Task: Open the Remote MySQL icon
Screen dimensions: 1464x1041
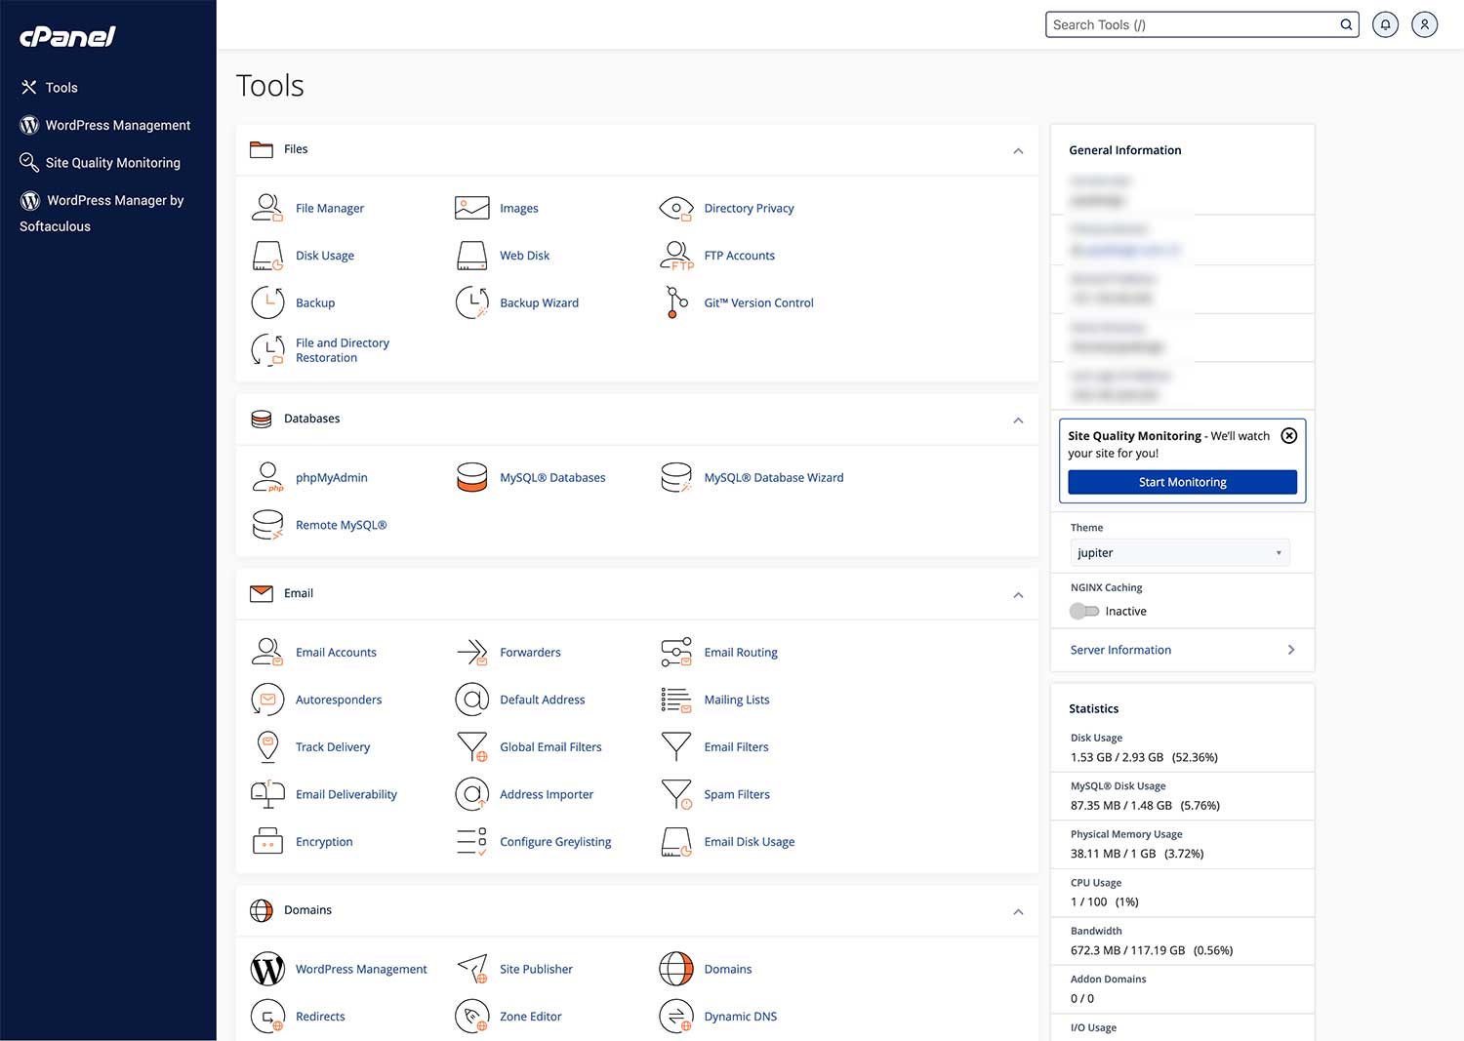Action: (267, 525)
